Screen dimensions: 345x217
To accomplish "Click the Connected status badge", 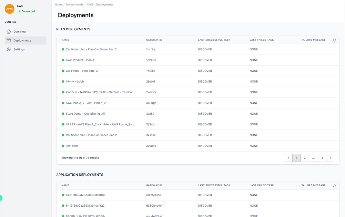I will coord(26,11).
